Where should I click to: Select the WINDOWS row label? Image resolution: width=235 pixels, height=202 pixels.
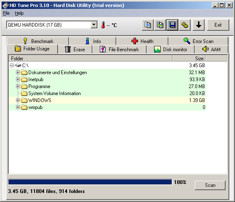[40, 100]
